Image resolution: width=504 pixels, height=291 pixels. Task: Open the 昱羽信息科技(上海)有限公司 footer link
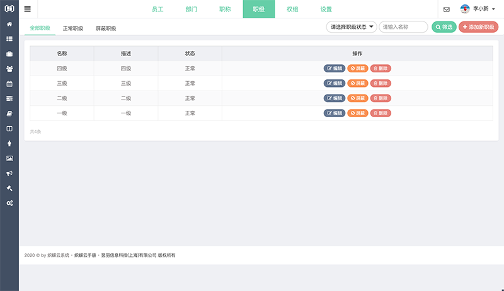click(x=129, y=255)
